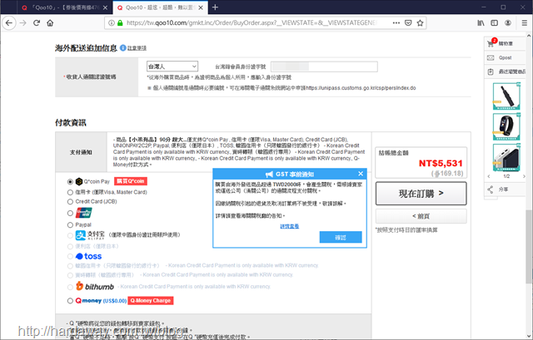
Task: Close the GST notice popup
Action: coord(361,174)
